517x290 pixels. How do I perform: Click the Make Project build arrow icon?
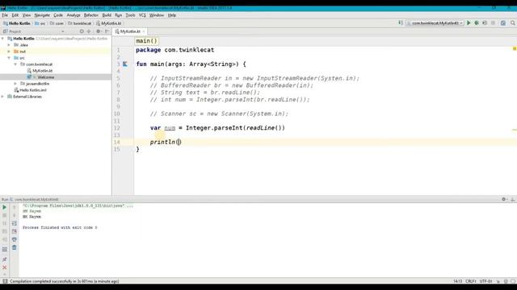coord(401,23)
